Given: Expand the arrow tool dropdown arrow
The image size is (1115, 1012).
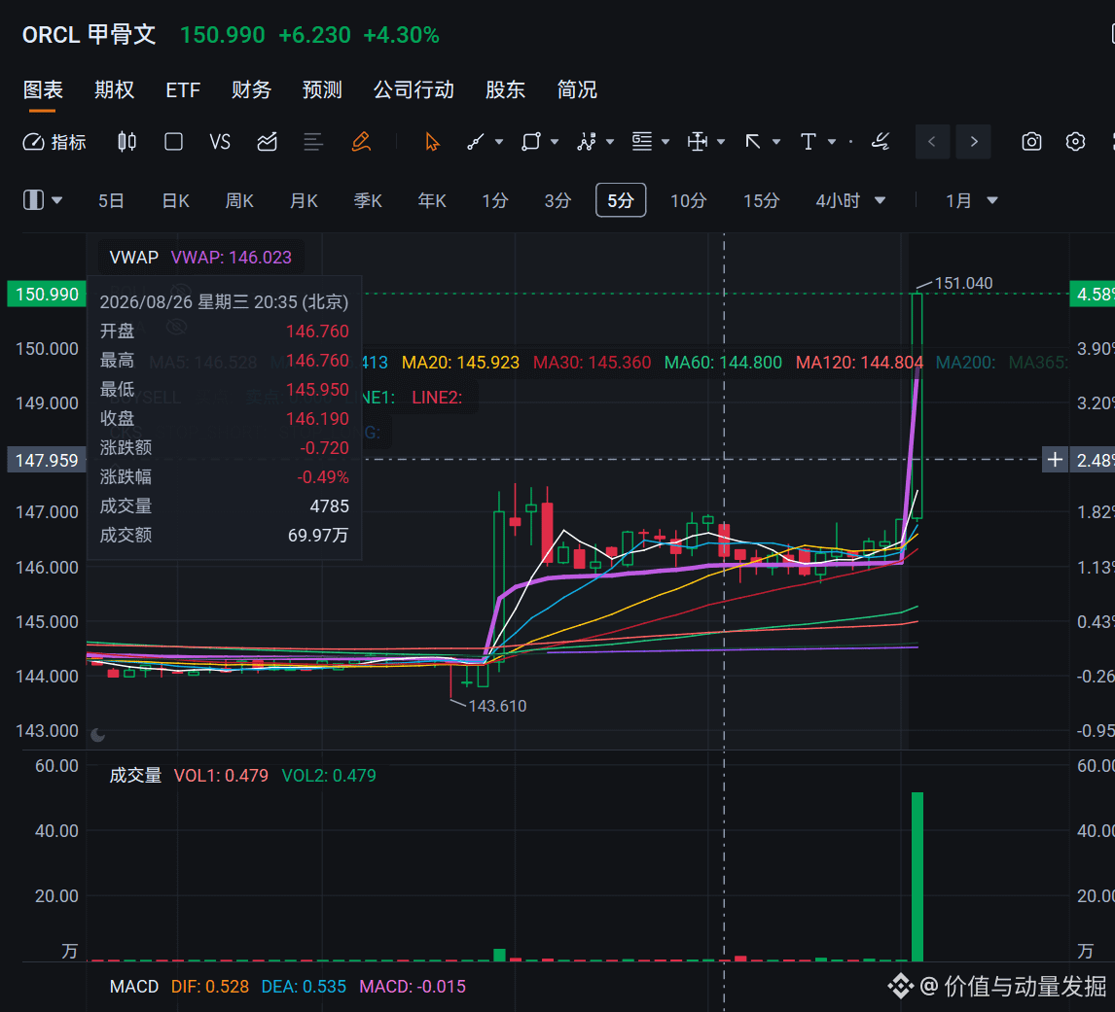Looking at the screenshot, I should (x=776, y=142).
